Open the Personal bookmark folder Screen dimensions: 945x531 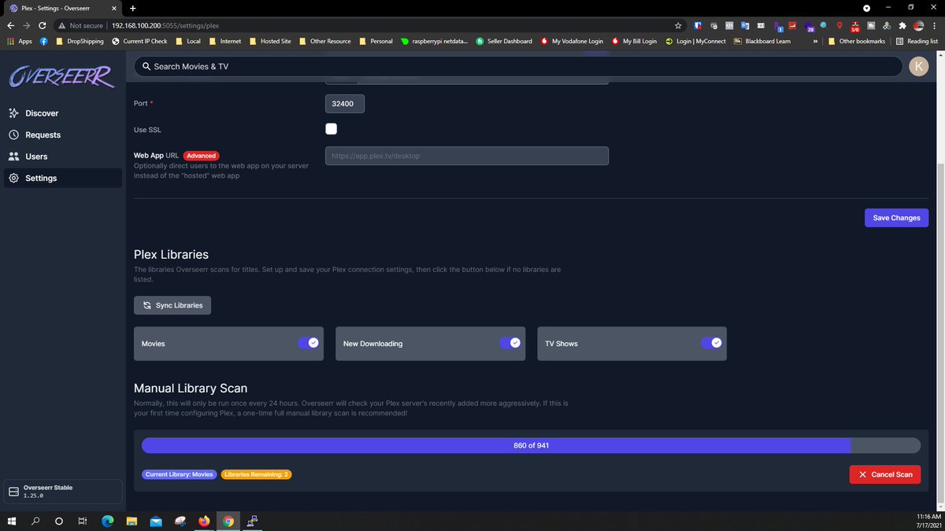coord(375,41)
